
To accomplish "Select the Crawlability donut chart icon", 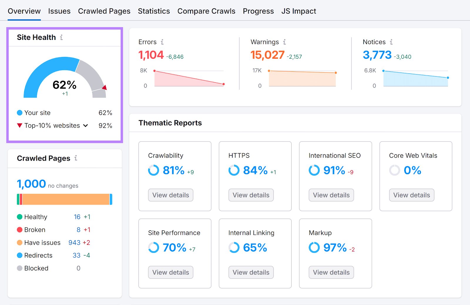I will tap(153, 170).
